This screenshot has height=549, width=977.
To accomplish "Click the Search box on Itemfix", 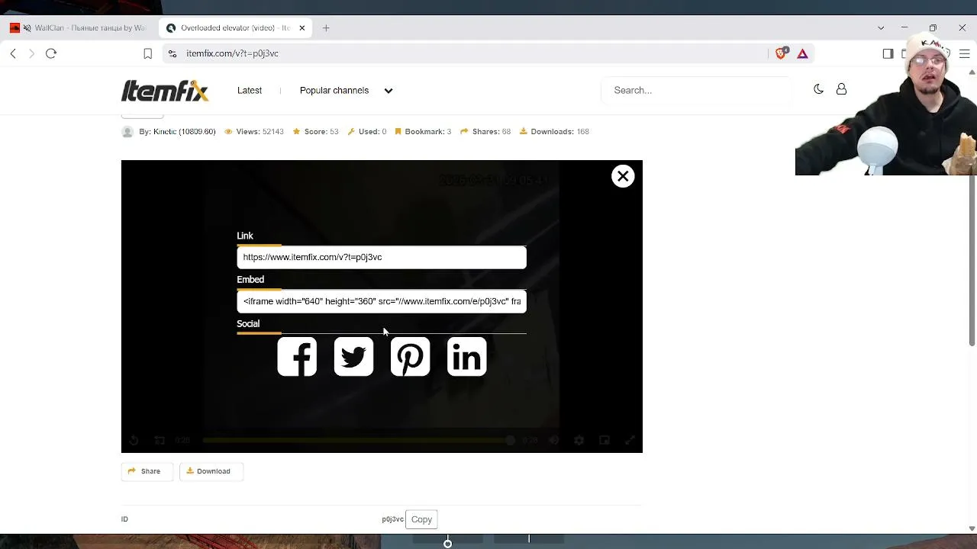I will [x=696, y=90].
